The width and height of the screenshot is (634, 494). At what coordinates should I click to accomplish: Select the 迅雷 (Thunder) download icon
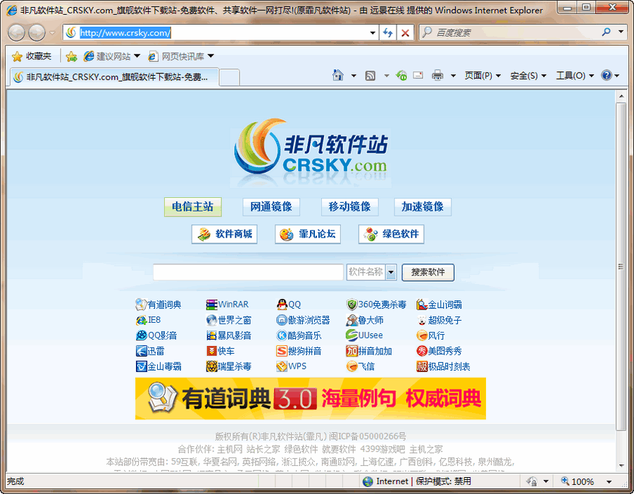(142, 351)
